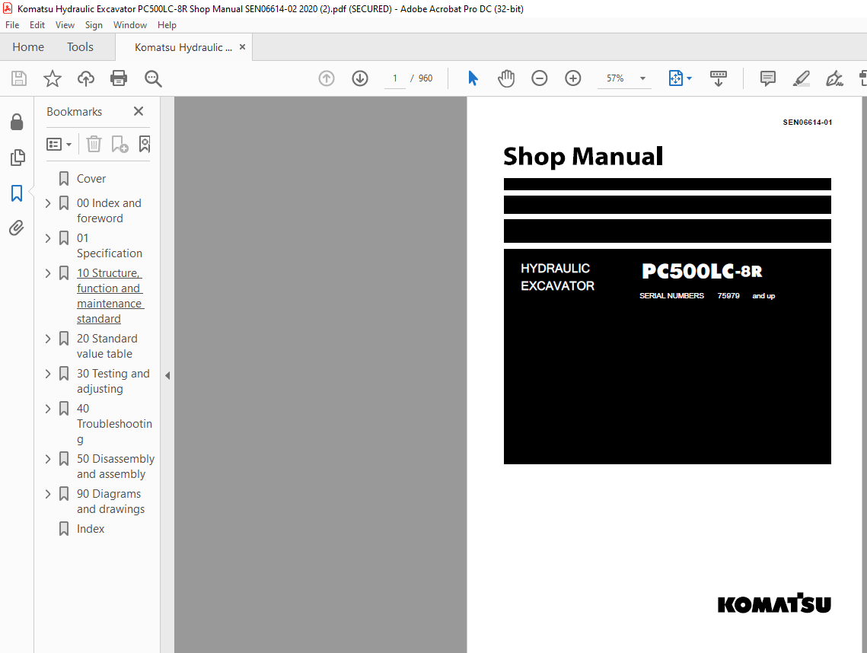Print the document using printer icon
867x653 pixels.
119,78
